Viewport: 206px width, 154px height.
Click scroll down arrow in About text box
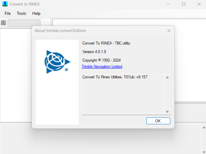167,112
